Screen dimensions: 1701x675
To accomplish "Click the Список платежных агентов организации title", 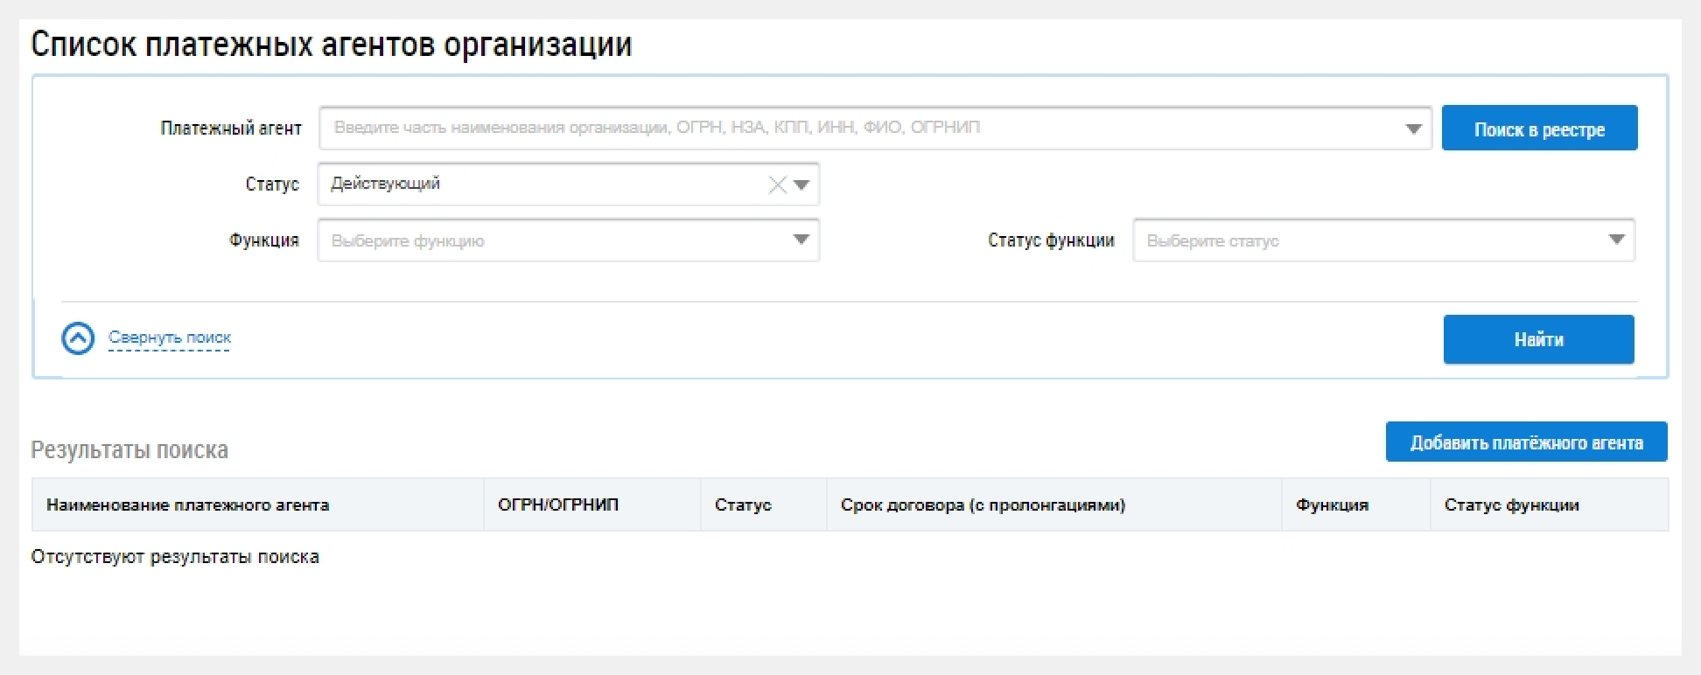I will click(x=332, y=44).
